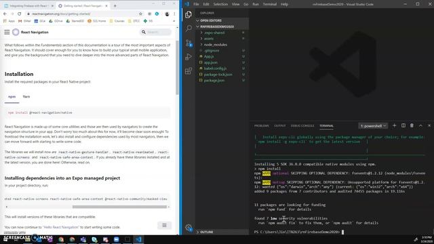Screen dimensions: 434x244
Task: Open the floating table of contents button
Action: coord(164,226)
